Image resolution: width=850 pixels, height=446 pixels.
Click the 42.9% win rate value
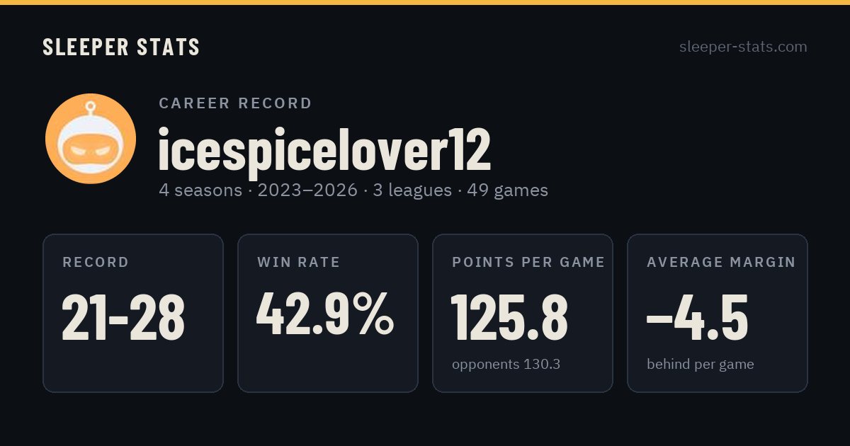click(325, 314)
